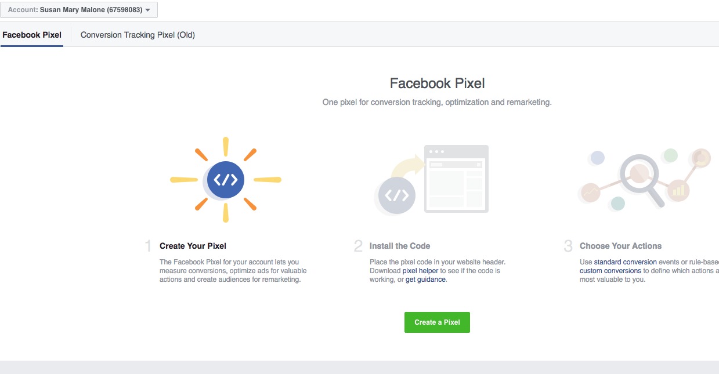719x374 pixels.
Task: Follow the get guidance link
Action: point(426,279)
